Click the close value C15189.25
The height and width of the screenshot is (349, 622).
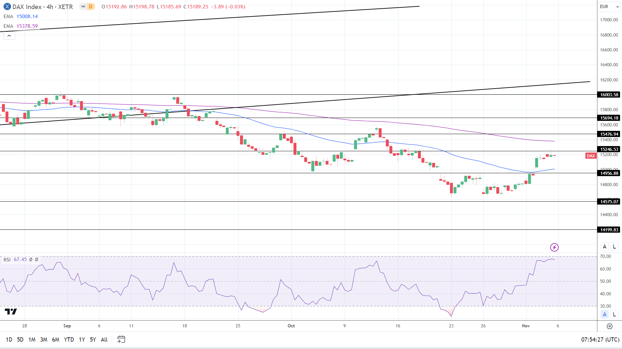click(x=196, y=7)
